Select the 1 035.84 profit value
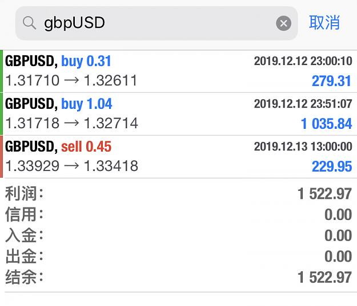This screenshot has height=306, width=357. pos(326,124)
